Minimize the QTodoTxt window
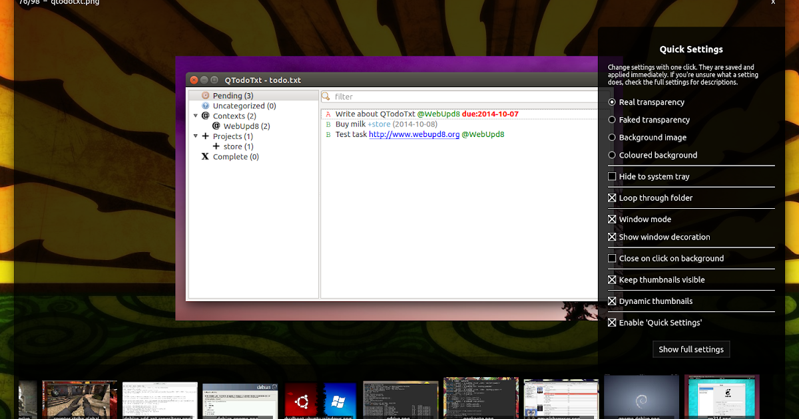799x419 pixels. 204,80
